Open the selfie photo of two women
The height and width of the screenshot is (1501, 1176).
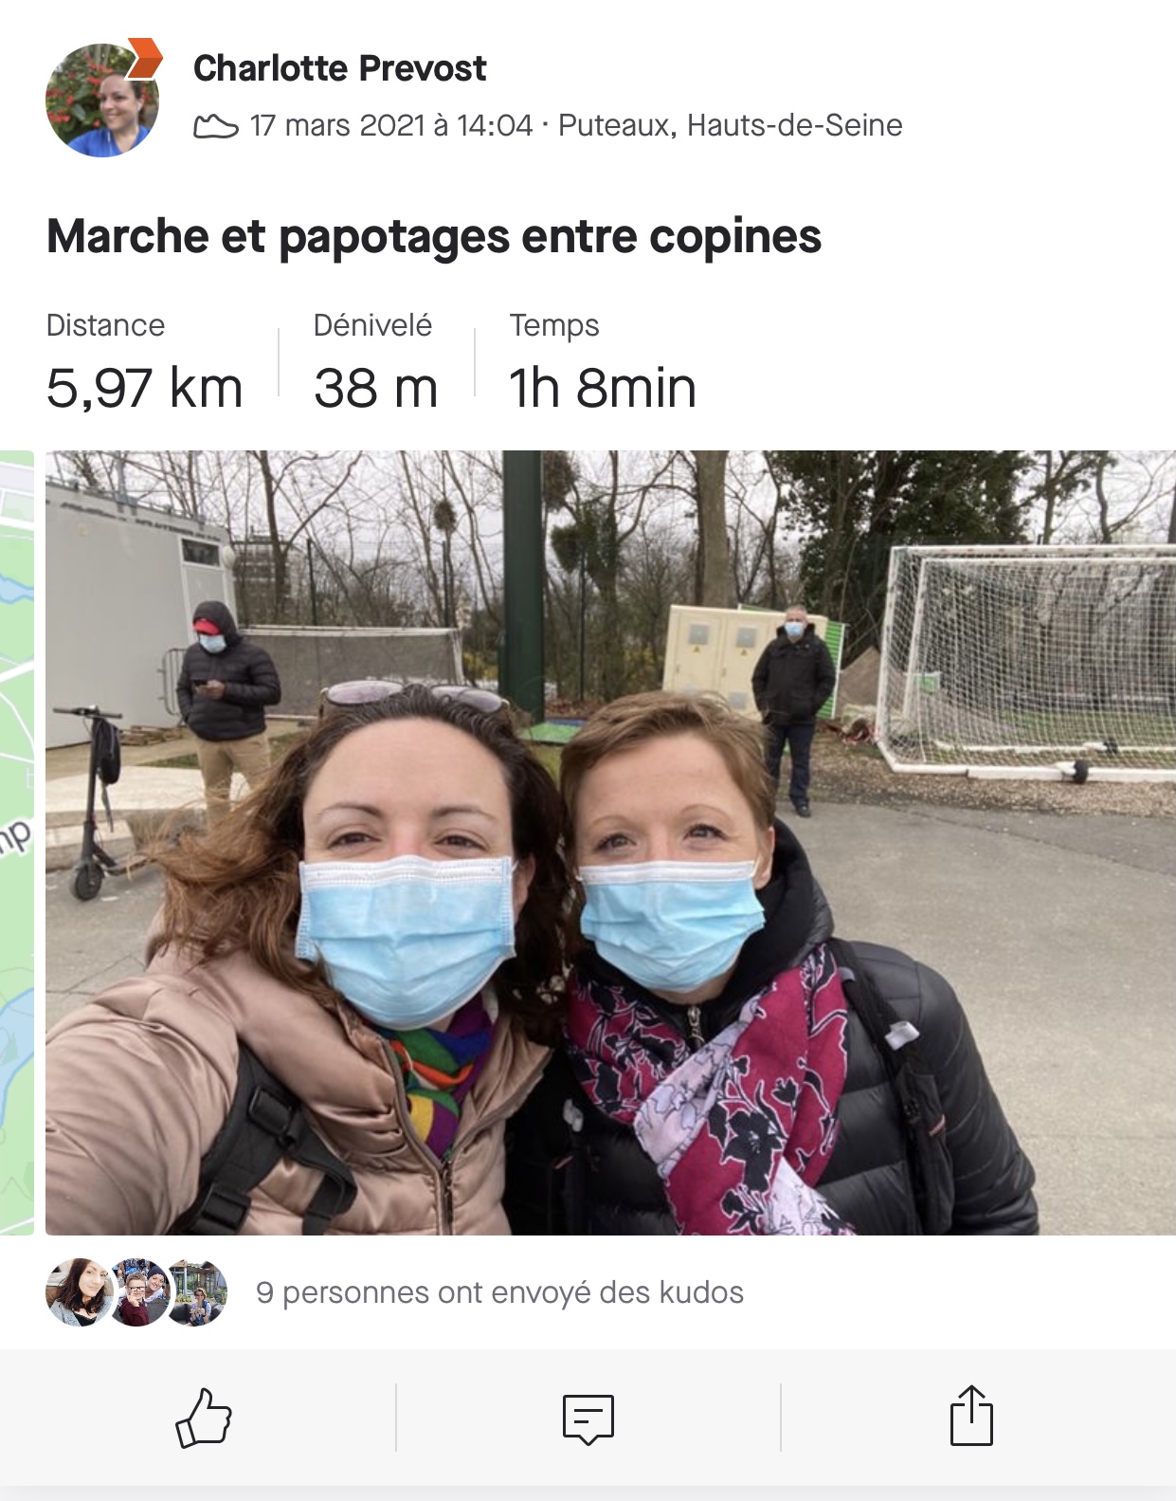tap(610, 842)
